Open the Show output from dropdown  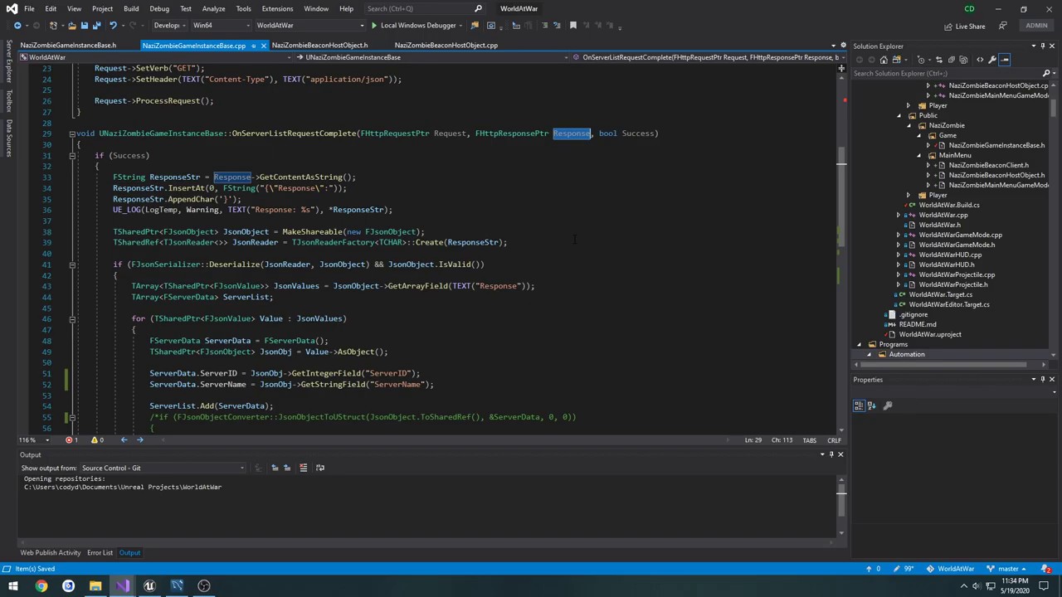(x=163, y=468)
